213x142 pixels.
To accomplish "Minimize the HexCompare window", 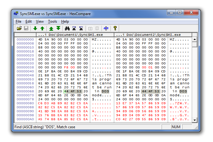I will coord(171,13).
